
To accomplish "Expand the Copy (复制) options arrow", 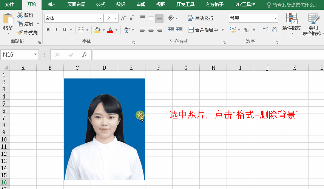I will (38, 24).
